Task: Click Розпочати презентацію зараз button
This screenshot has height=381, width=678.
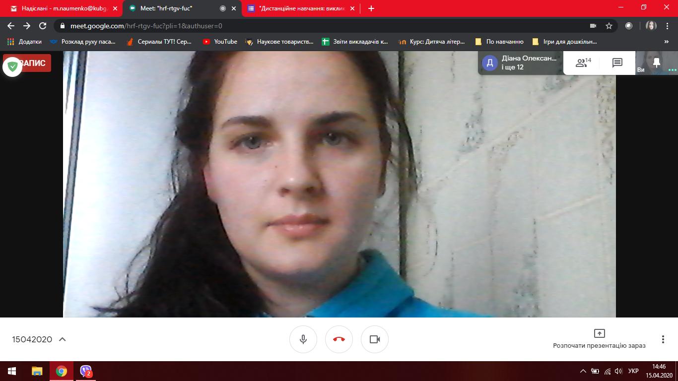Action: (x=599, y=339)
